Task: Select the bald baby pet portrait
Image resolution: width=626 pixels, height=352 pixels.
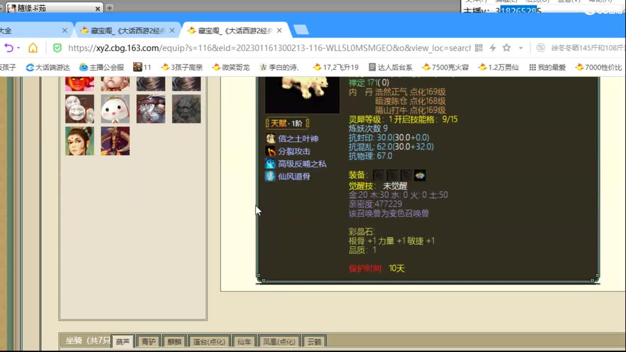Action: coord(115,84)
